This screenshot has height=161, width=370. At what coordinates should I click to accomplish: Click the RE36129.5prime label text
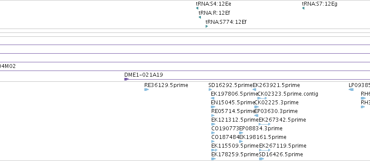(166, 85)
